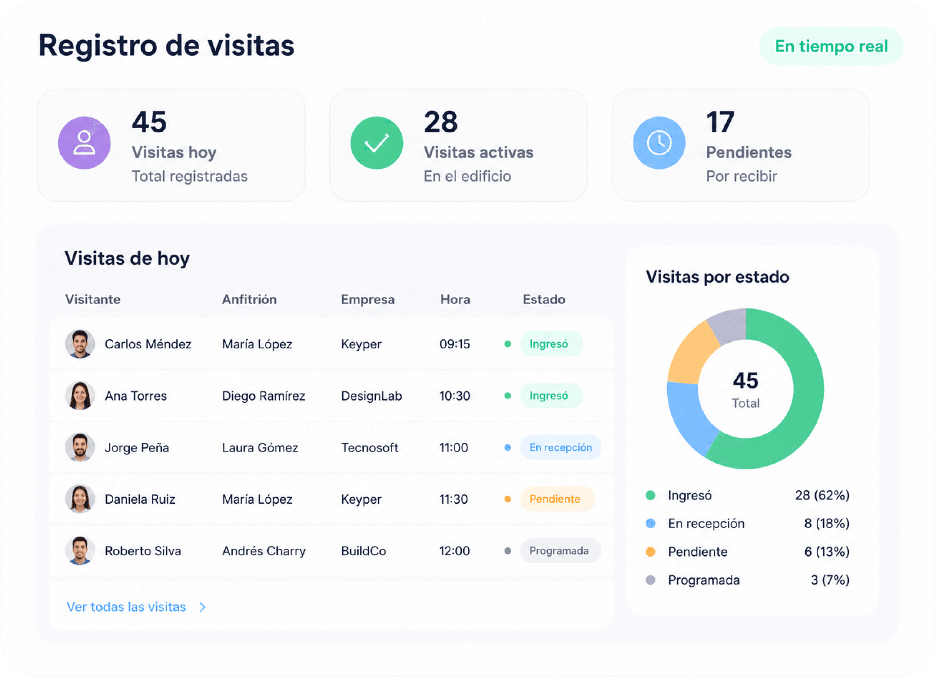The height and width of the screenshot is (677, 935).
Task: Click the chevron next to Ver todas las visitas
Action: pos(202,607)
